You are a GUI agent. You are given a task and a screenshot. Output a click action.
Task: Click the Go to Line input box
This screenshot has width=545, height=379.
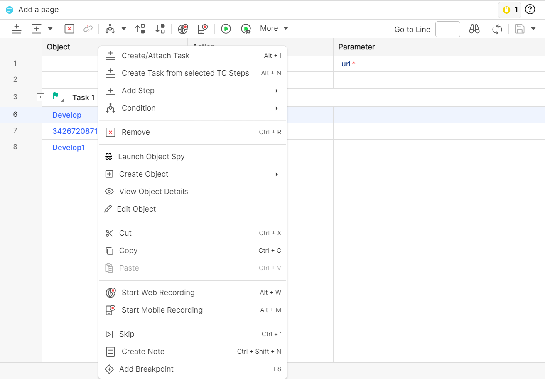pyautogui.click(x=447, y=30)
